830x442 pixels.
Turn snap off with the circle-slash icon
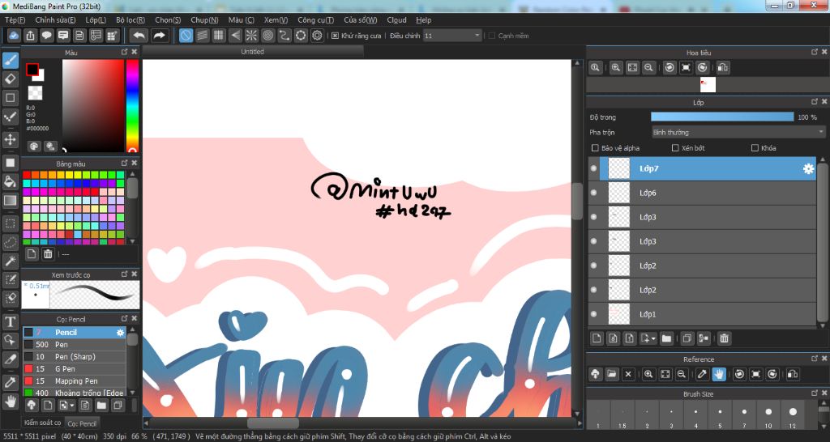click(186, 36)
